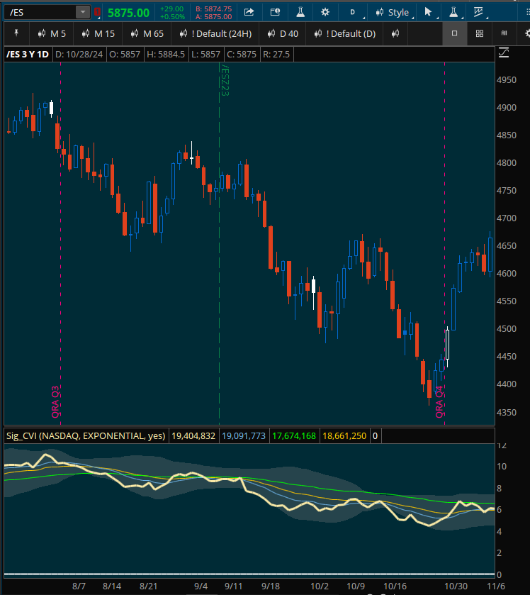530x595 pixels.
Task: Click the 4950 price axis label
Action: [x=507, y=79]
